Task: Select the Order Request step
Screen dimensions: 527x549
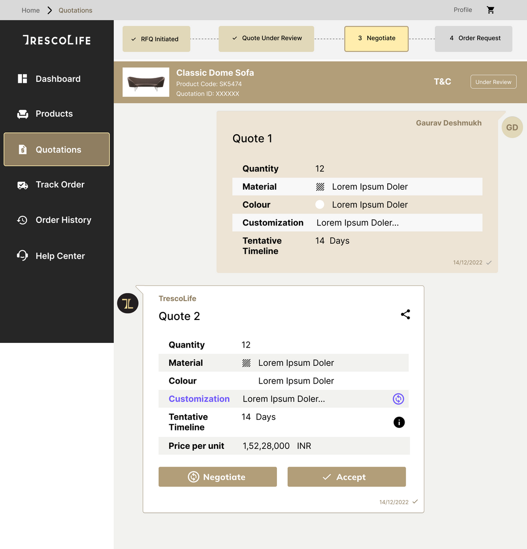Action: tap(473, 39)
